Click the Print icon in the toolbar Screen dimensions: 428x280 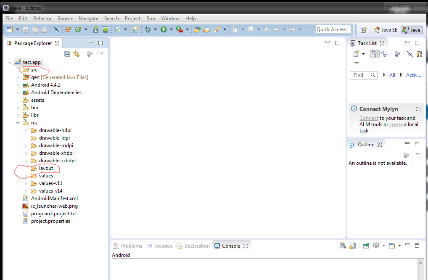44,29
